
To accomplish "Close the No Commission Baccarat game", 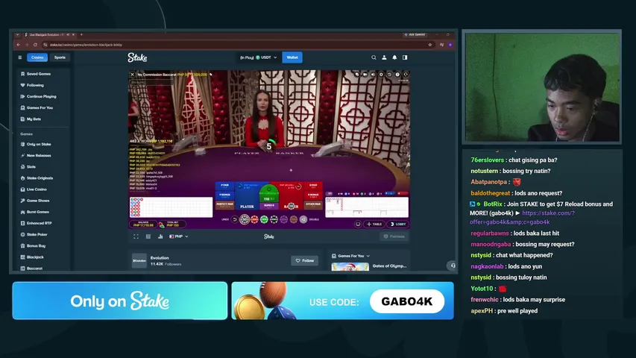I will [x=132, y=75].
